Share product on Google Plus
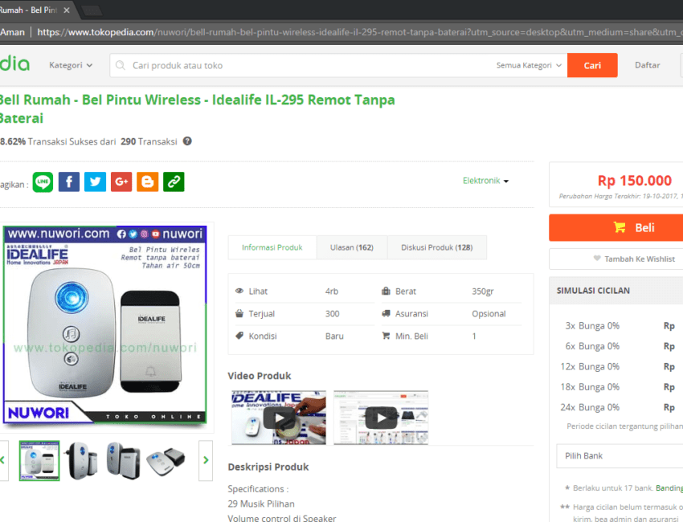 (x=121, y=182)
